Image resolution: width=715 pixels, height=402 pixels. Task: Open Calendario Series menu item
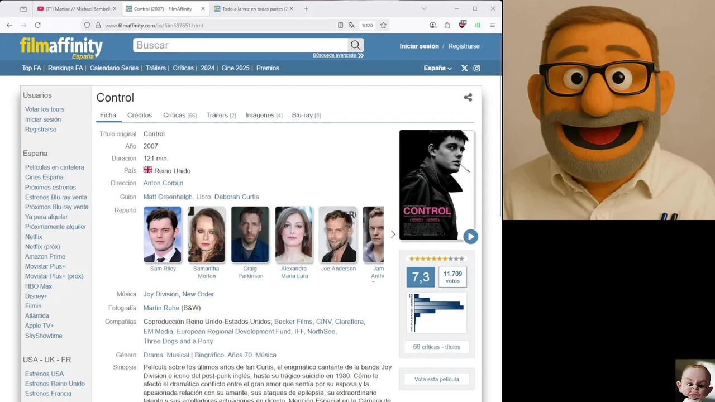coord(114,68)
